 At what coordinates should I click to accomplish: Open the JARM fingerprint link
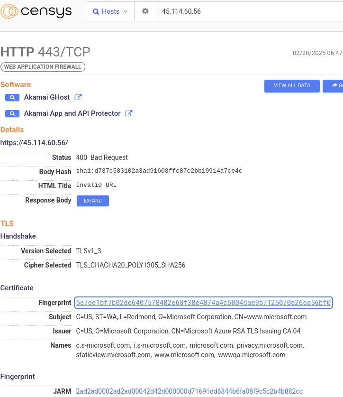[x=189, y=391]
